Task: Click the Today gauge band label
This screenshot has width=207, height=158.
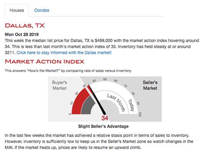Action: pyautogui.click(x=131, y=105)
